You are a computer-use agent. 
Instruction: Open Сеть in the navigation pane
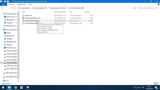point(7,81)
